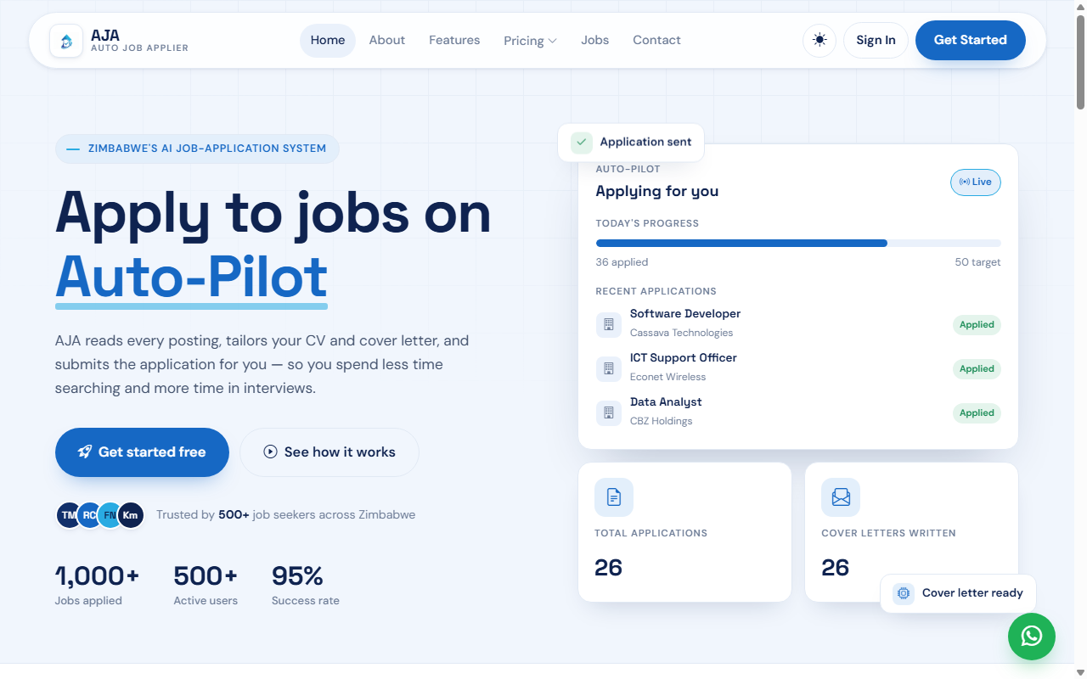Click the FN user avatar
Image resolution: width=1087 pixels, height=679 pixels.
tap(110, 515)
